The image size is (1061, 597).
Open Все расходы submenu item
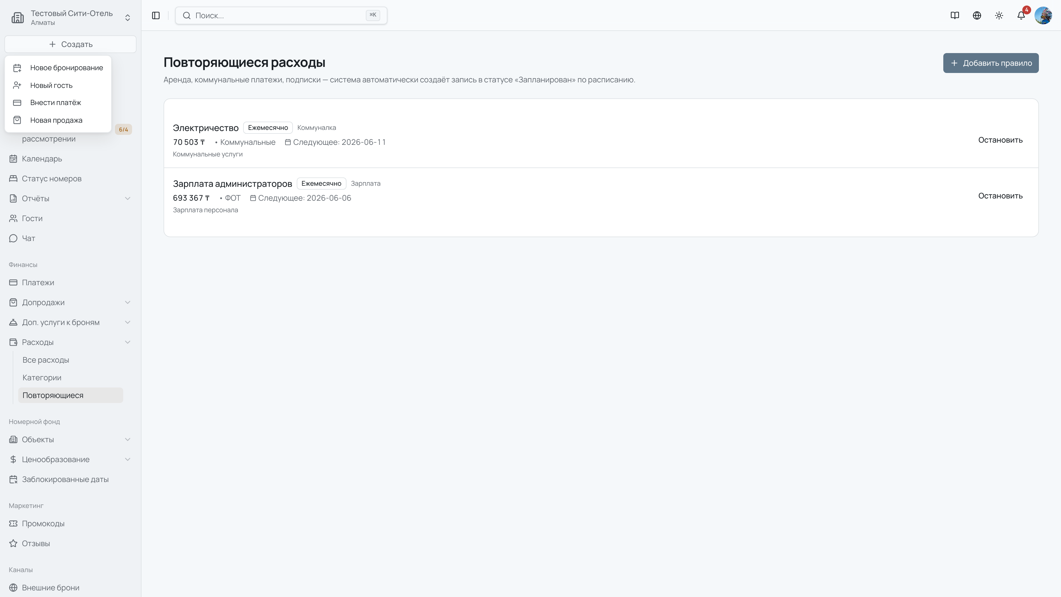coord(70,360)
